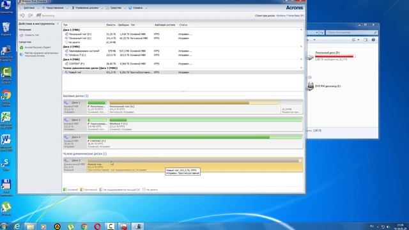Viewport: 409px width, 230px height.
Task: Open the Microsoft Word desktop shortcut
Action: (x=6, y=142)
